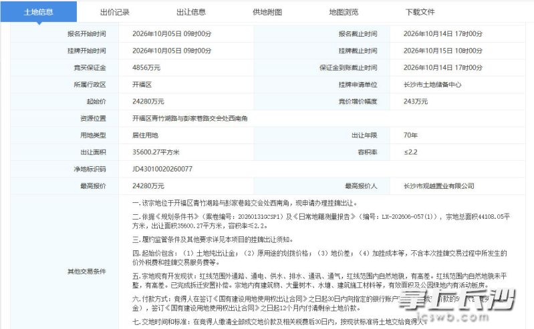Viewport: 534px width, 329px height.
Task: Click condition paragraph 一 about 挂牌出让
Action: tap(245, 203)
